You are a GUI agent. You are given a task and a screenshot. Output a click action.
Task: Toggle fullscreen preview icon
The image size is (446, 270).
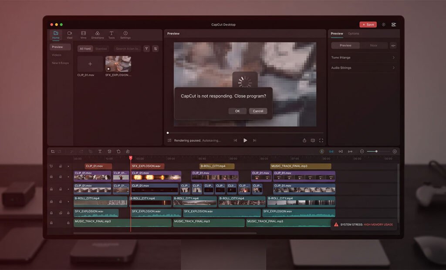321,140
